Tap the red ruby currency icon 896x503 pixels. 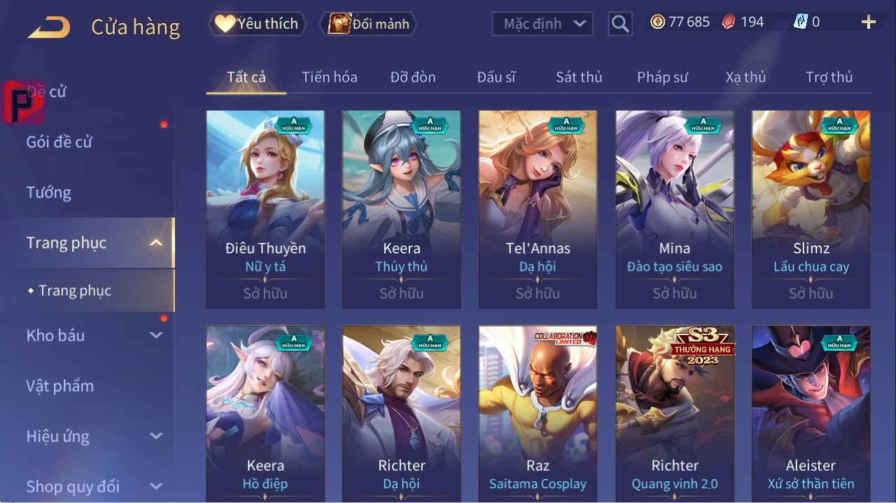(729, 22)
